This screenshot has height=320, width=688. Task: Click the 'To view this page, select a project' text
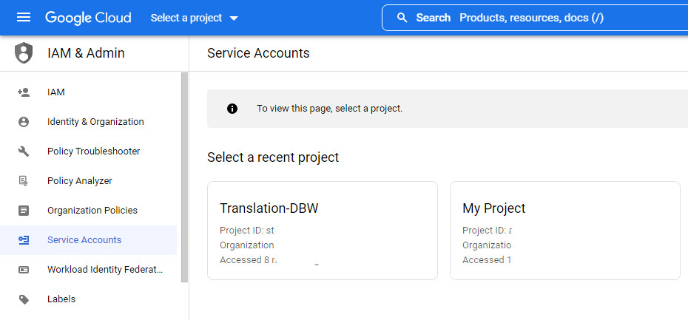(x=329, y=109)
